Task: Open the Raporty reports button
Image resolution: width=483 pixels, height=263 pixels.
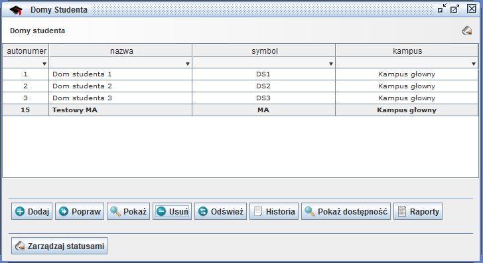Action: (418, 211)
